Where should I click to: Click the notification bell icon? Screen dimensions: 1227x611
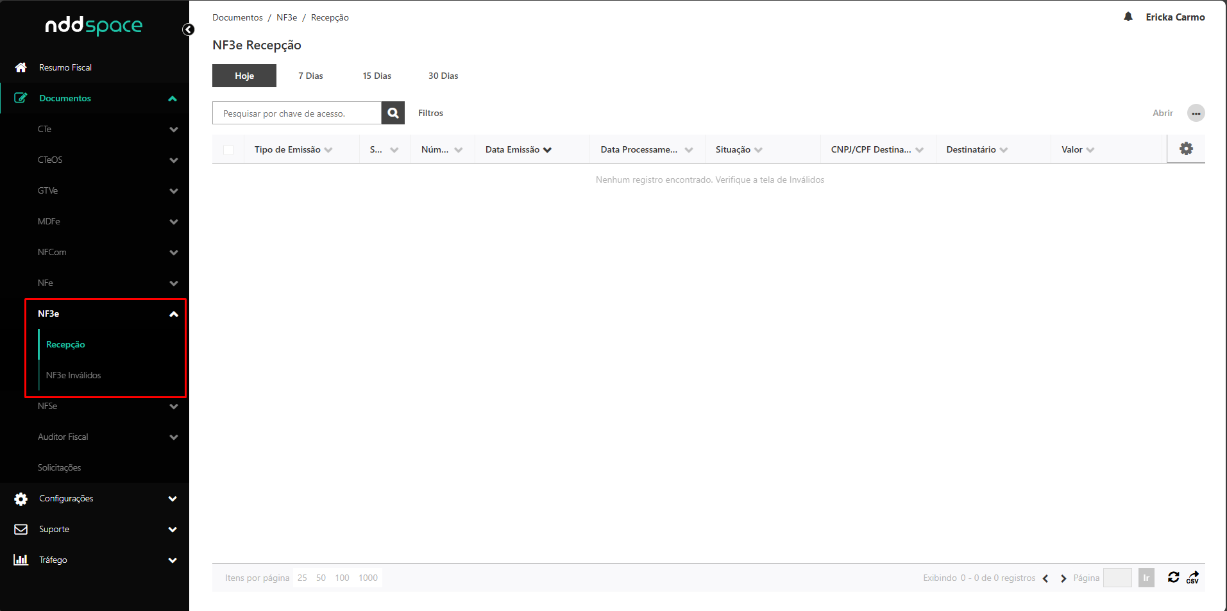1128,17
